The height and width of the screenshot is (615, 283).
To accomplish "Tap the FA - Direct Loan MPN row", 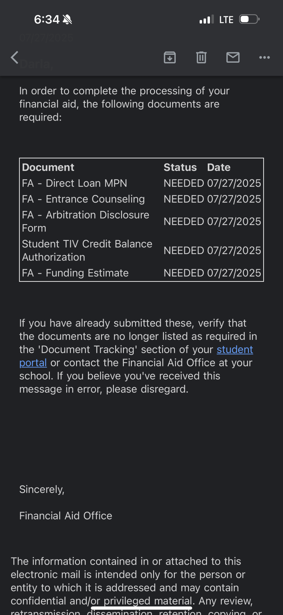I will click(x=141, y=183).
